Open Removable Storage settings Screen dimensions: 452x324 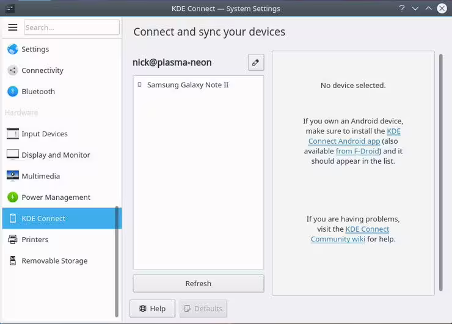62,260
